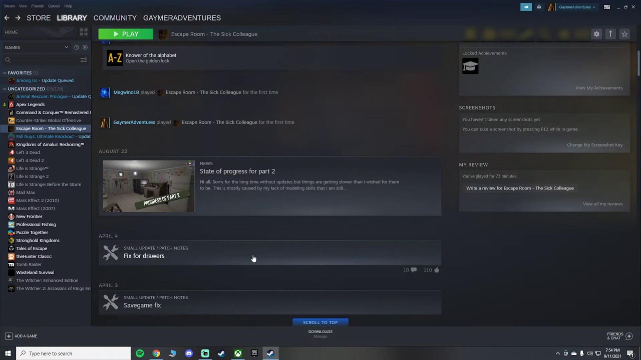This screenshot has width=641, height=360.
Task: Open State of progress news thumbnail
Action: pyautogui.click(x=149, y=186)
